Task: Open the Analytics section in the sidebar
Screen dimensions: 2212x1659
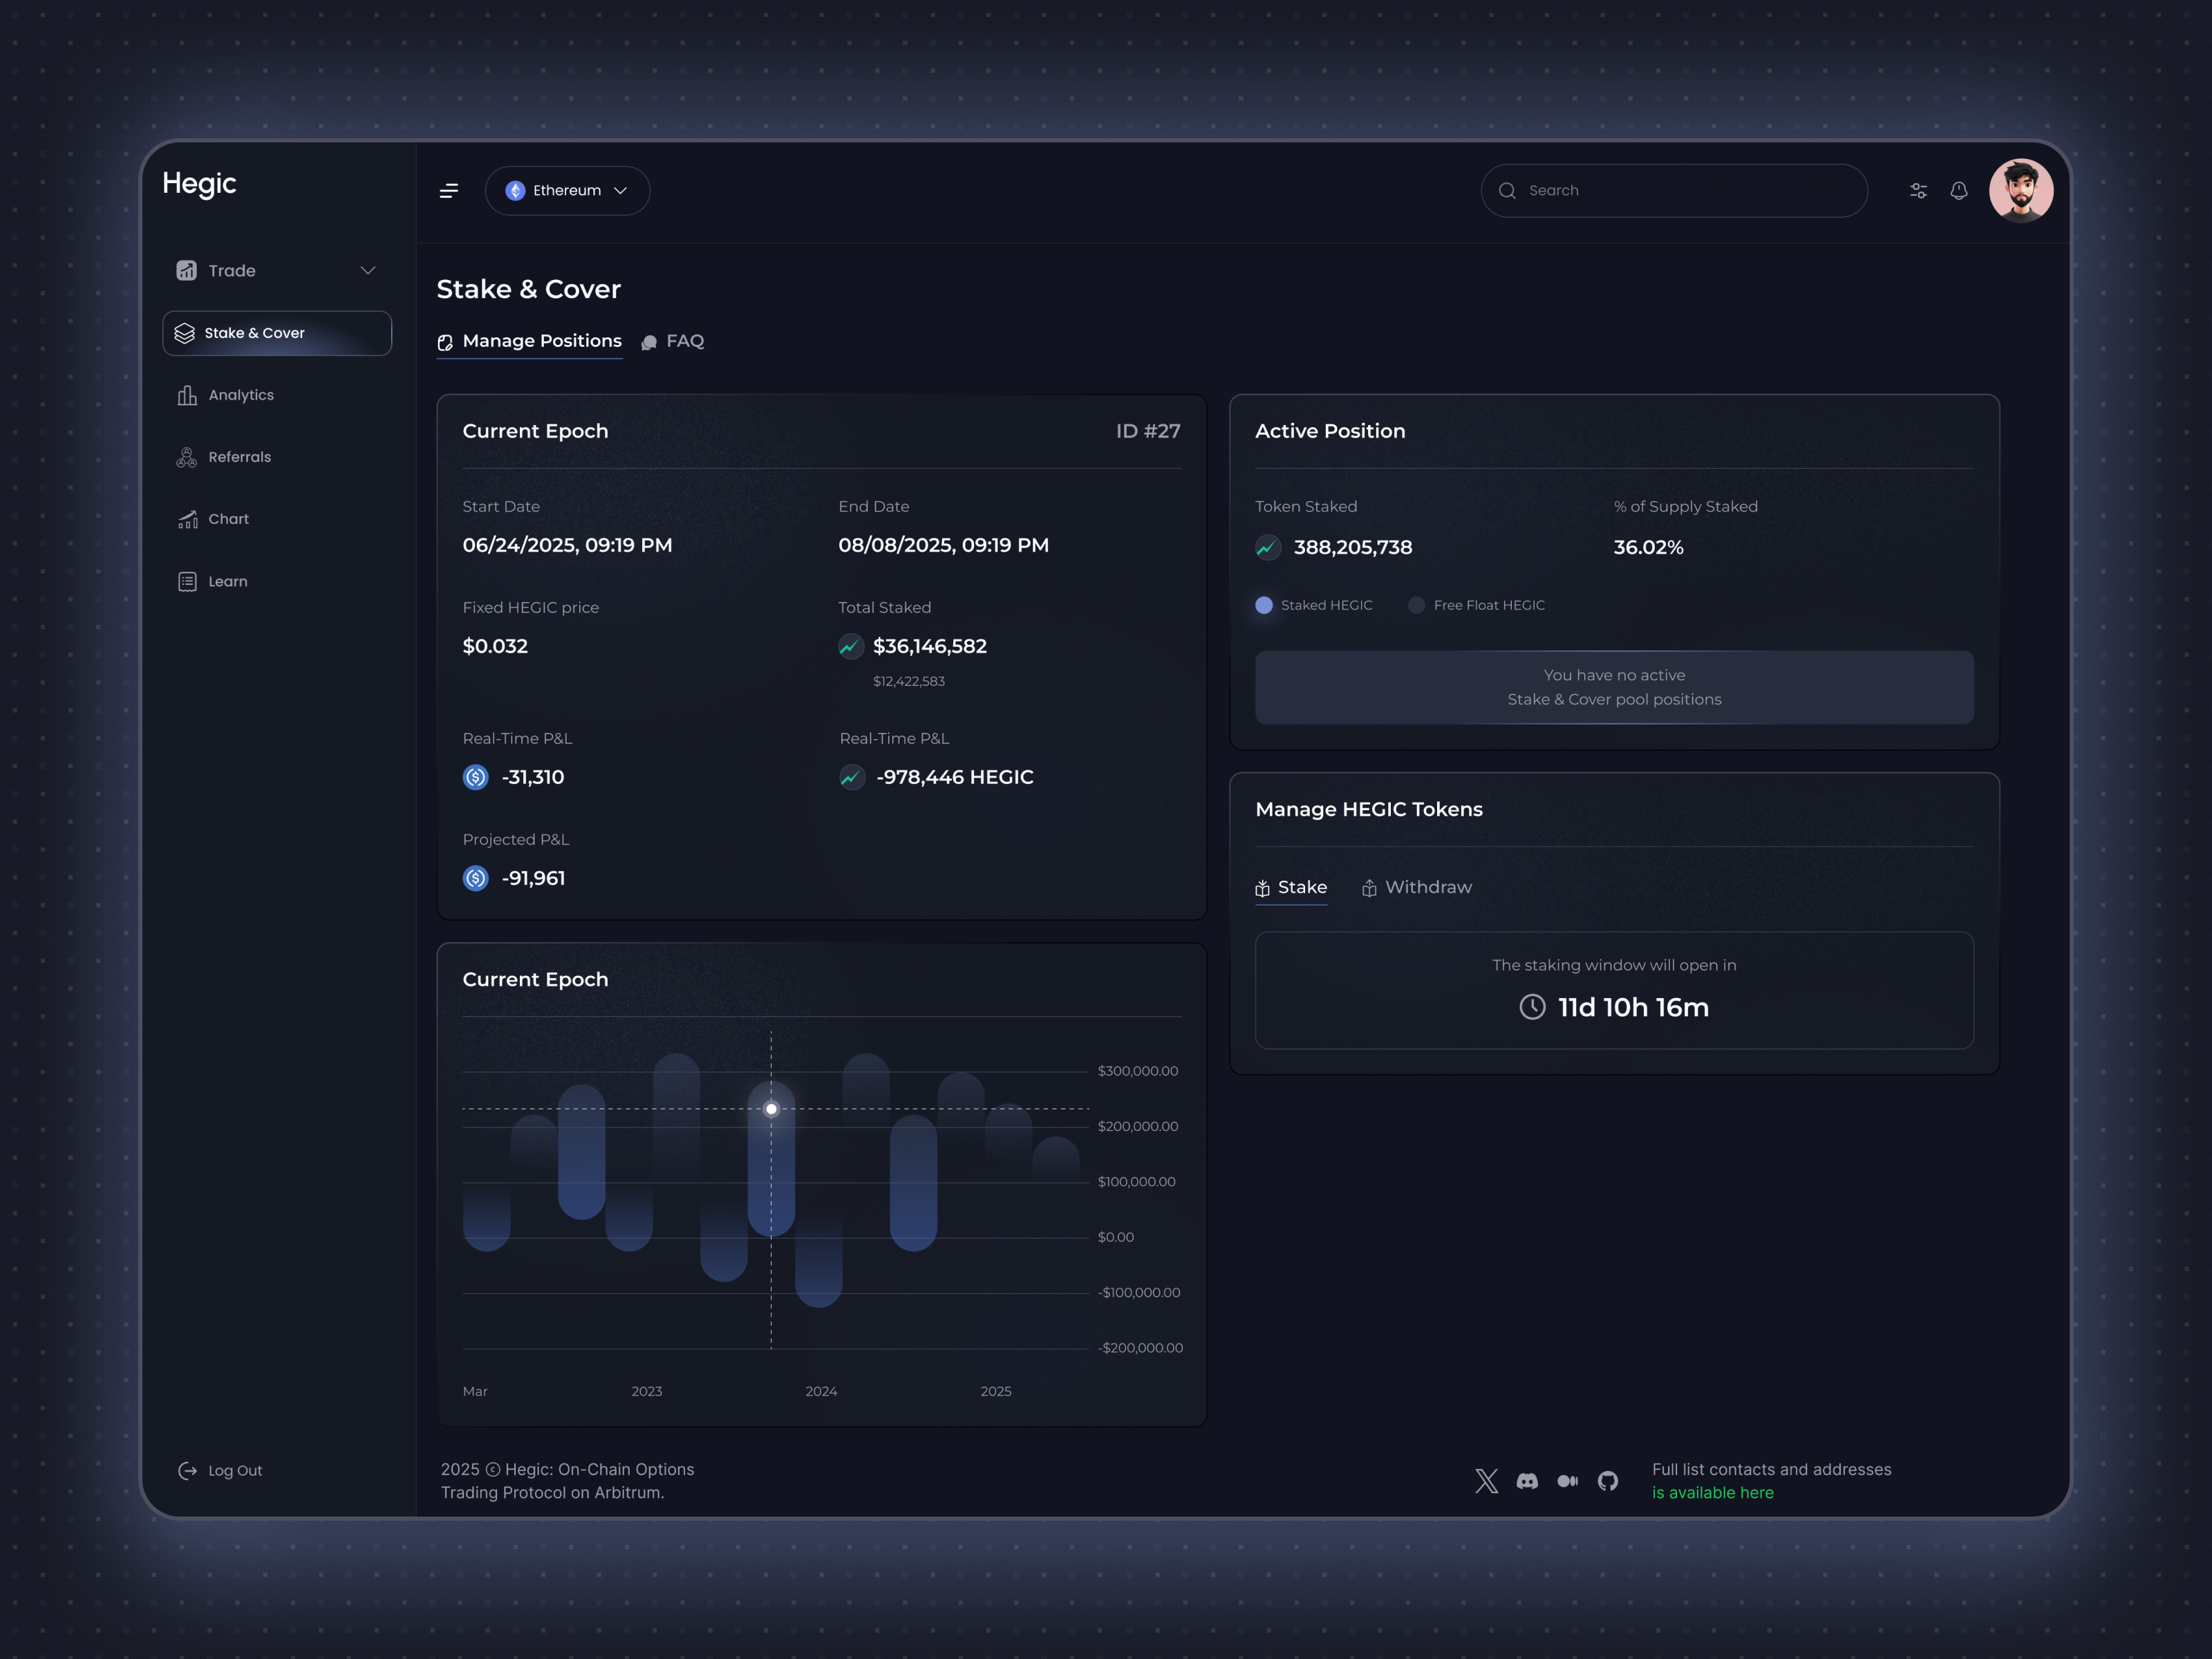Action: pyautogui.click(x=240, y=395)
